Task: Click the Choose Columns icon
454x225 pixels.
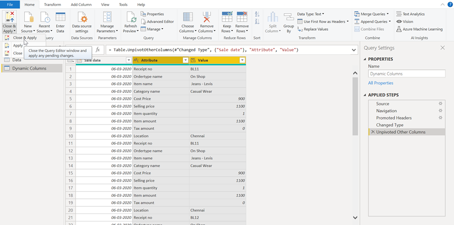Action: 188,17
